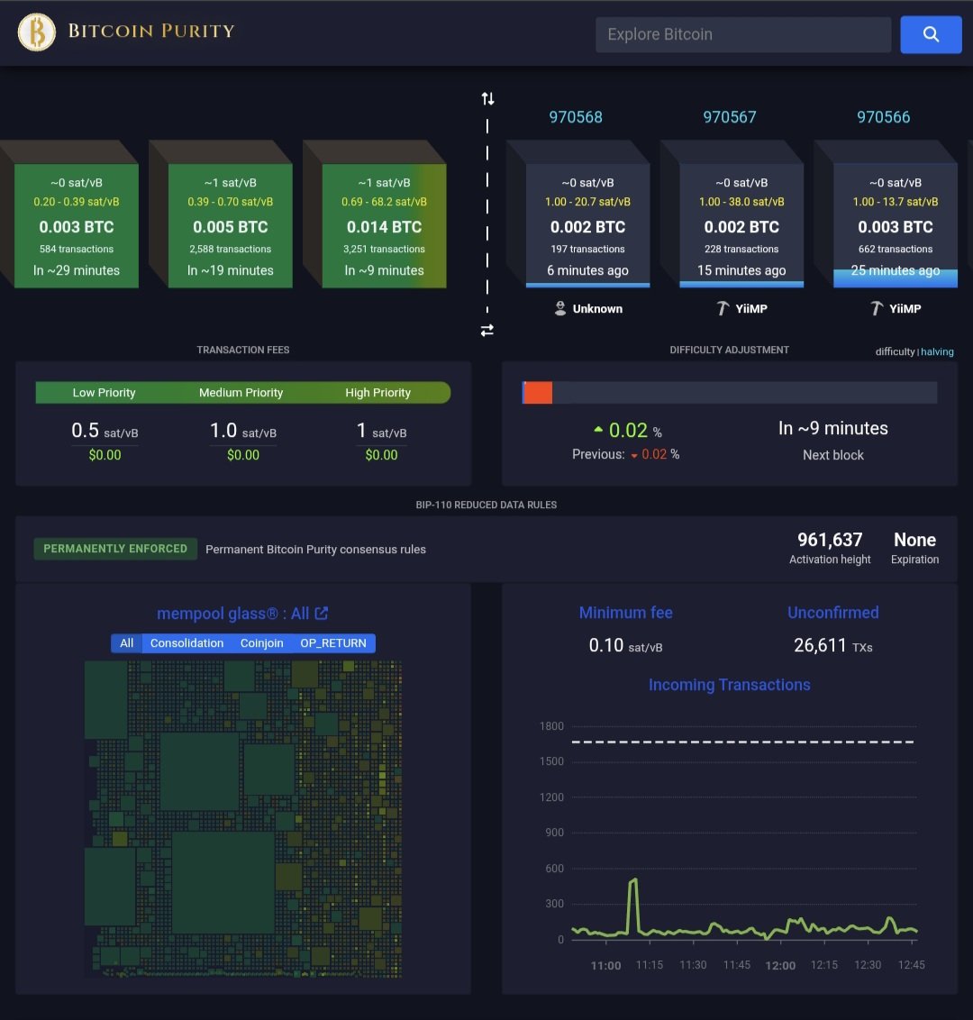Open pending block with 3,251 transactions

click(384, 225)
